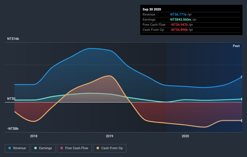This screenshot has height=157, width=247.
Task: Click the Earnings row label in tooltip
Action: (149, 19)
